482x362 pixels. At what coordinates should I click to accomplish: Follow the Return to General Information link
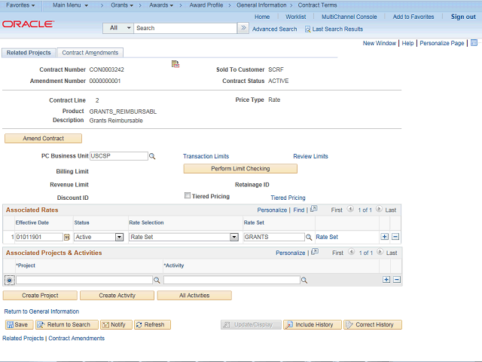41,311
